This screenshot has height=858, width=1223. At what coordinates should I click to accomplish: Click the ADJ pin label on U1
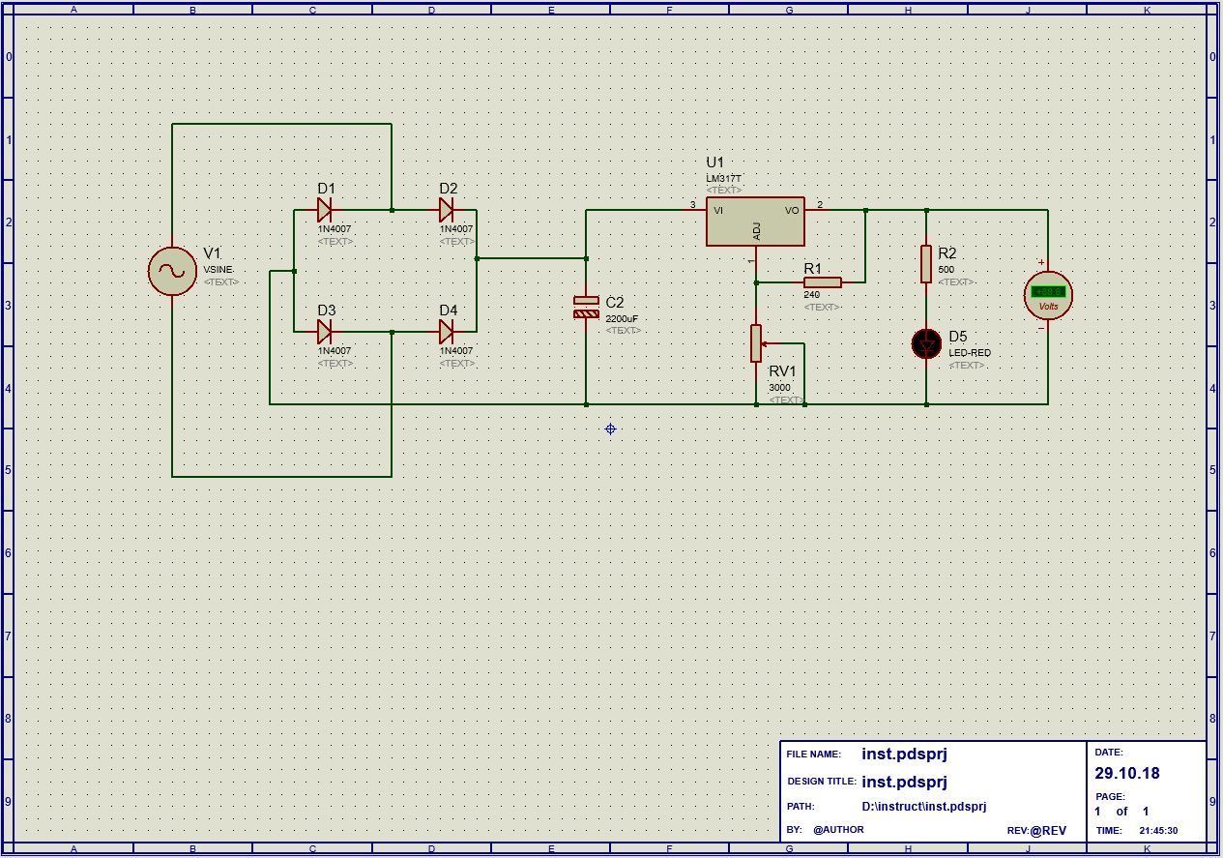pyautogui.click(x=755, y=230)
